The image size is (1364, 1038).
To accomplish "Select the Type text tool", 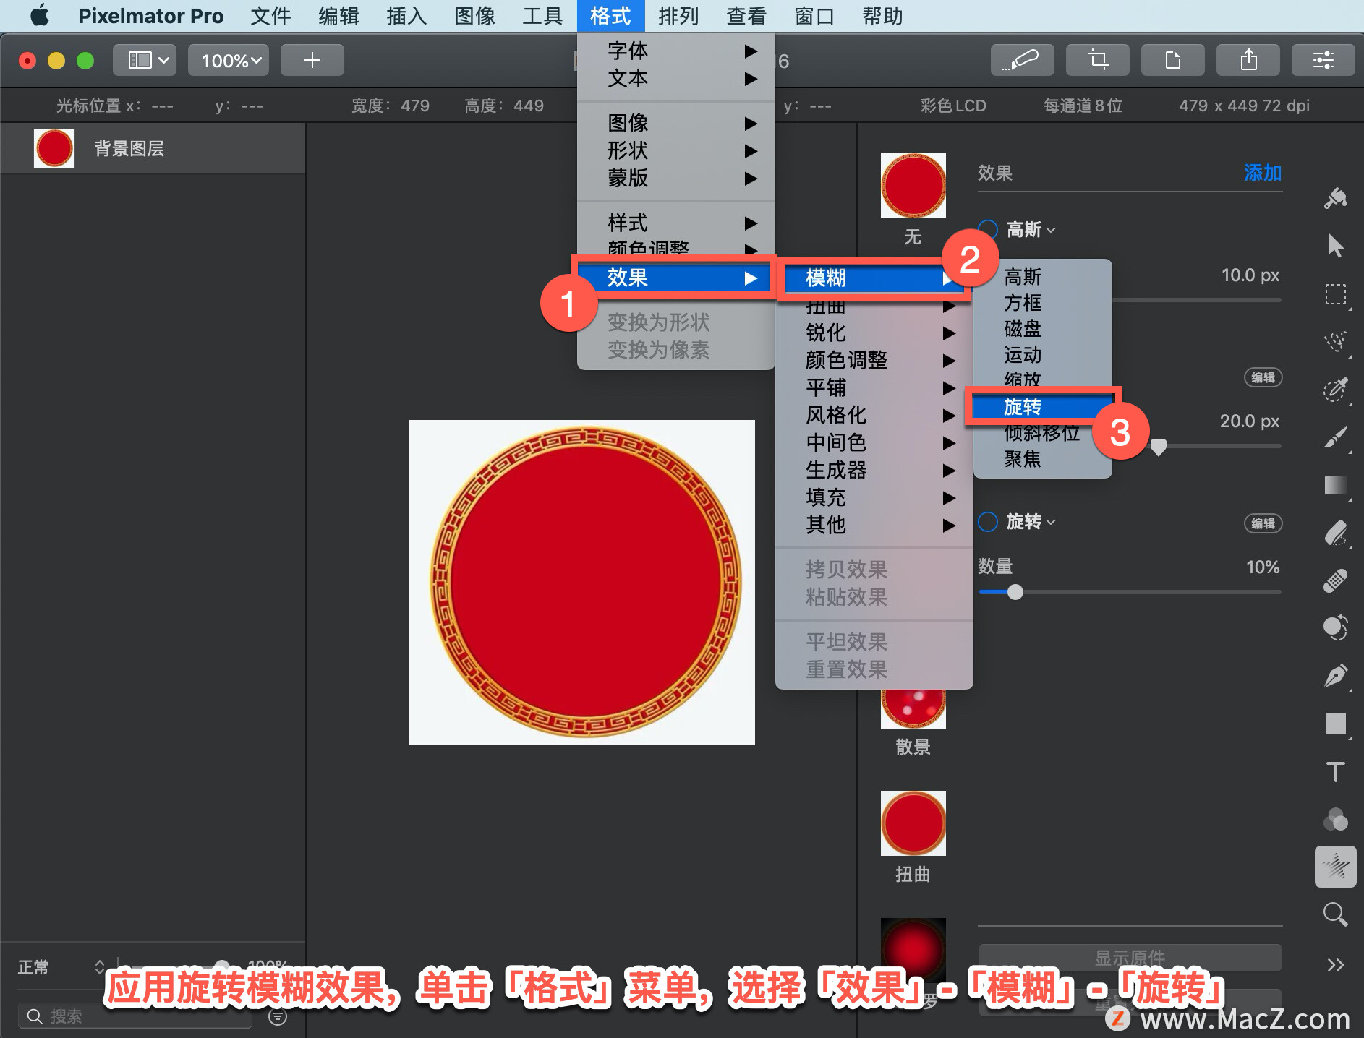I will click(x=1335, y=772).
